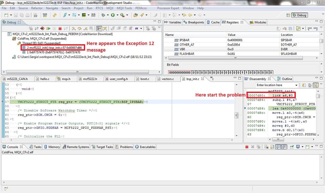Image resolution: width=325 pixels, height=193 pixels.
Task: Open Registers layout dropdown arrow
Action: pos(303,28)
